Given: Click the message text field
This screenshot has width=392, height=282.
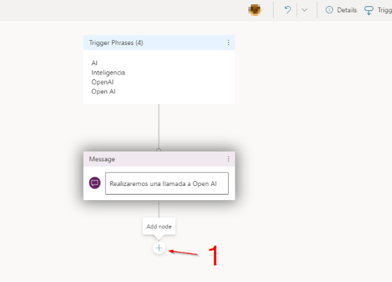Looking at the screenshot, I should tap(166, 183).
